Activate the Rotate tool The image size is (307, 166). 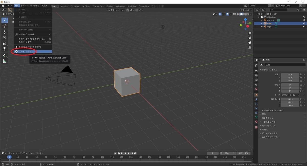(5, 38)
